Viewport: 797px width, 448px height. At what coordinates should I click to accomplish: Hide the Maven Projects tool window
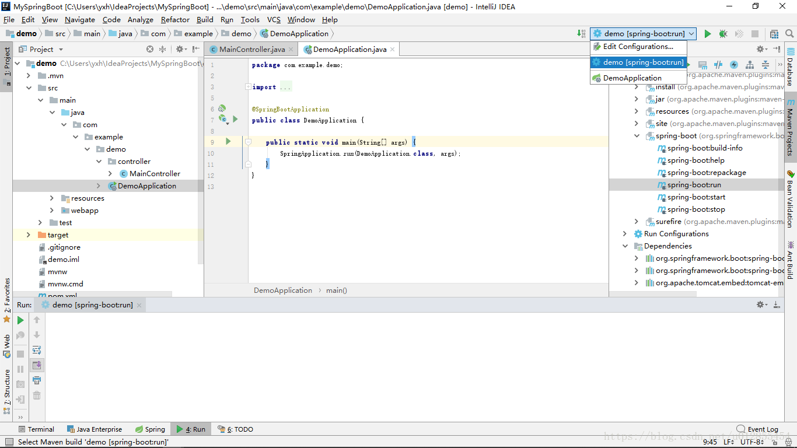point(777,50)
